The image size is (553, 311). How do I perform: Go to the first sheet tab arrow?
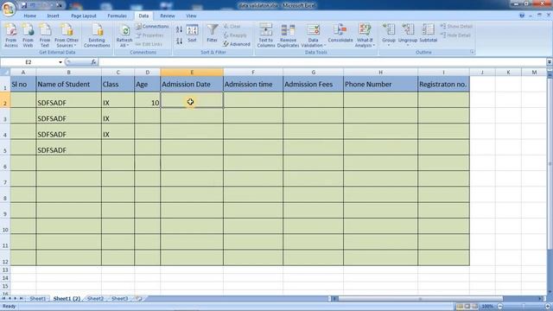pos(3,299)
